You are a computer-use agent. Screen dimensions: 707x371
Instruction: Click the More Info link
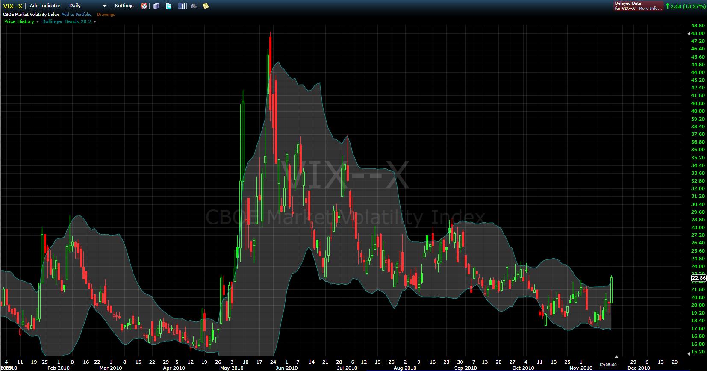tap(650, 9)
